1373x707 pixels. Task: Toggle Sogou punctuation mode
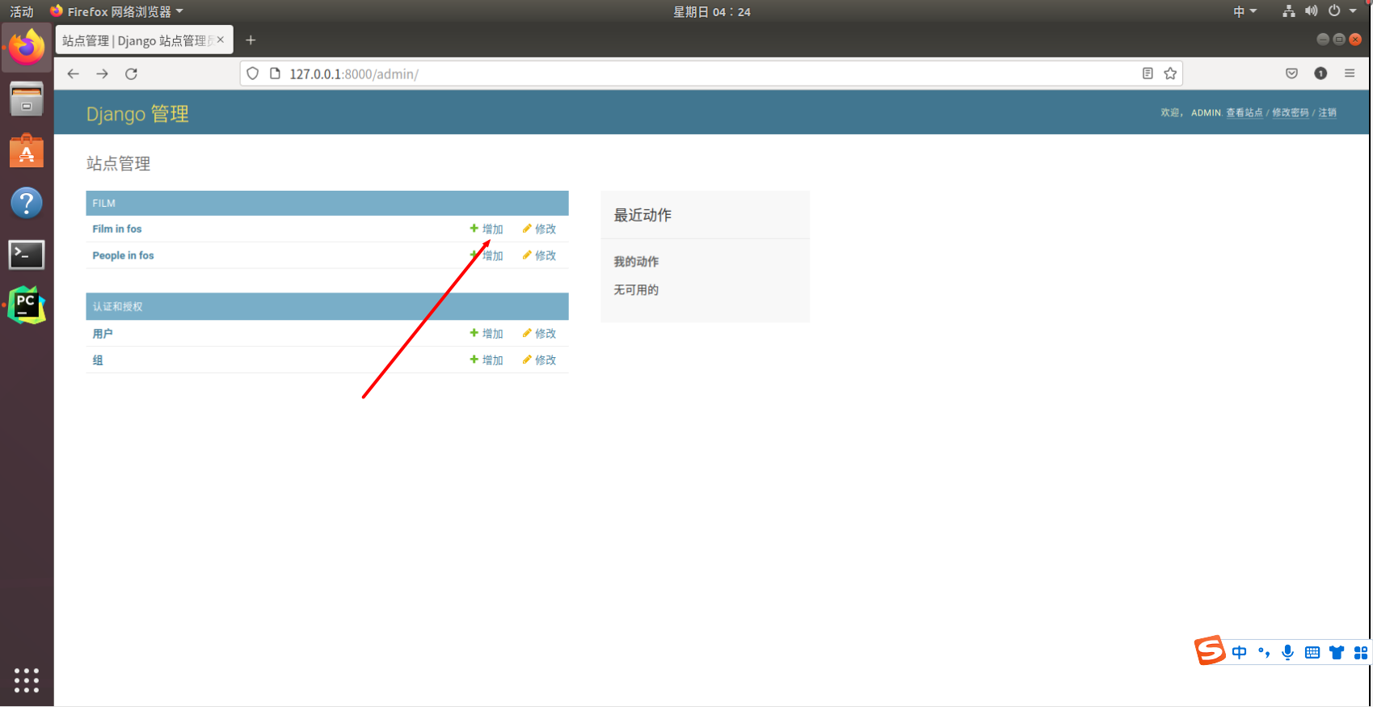coord(1264,652)
